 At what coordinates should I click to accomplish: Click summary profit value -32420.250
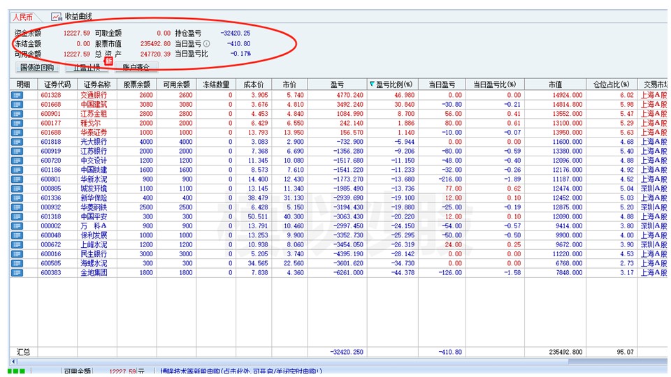[347, 352]
